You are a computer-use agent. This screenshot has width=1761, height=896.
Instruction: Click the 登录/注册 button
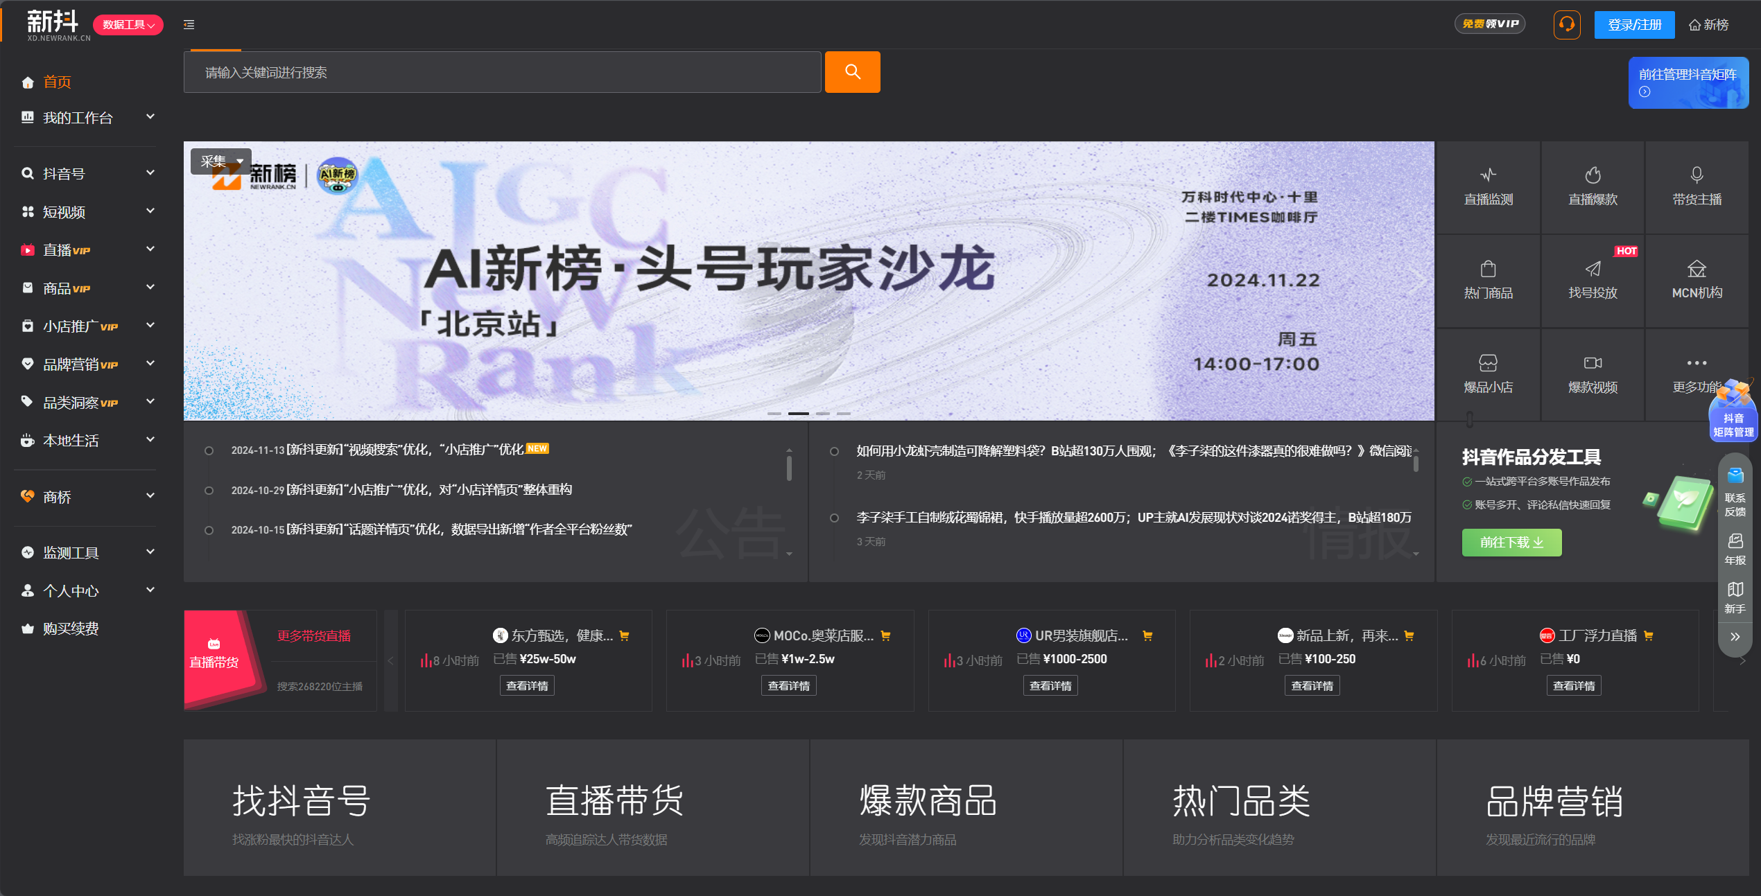(x=1634, y=25)
